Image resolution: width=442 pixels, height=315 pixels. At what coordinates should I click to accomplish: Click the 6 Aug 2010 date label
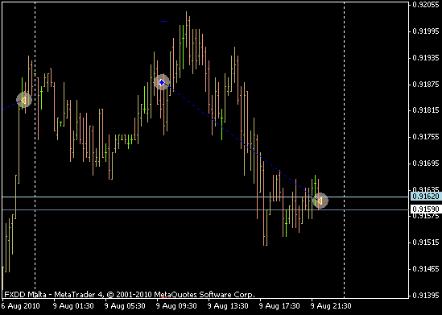tap(21, 306)
